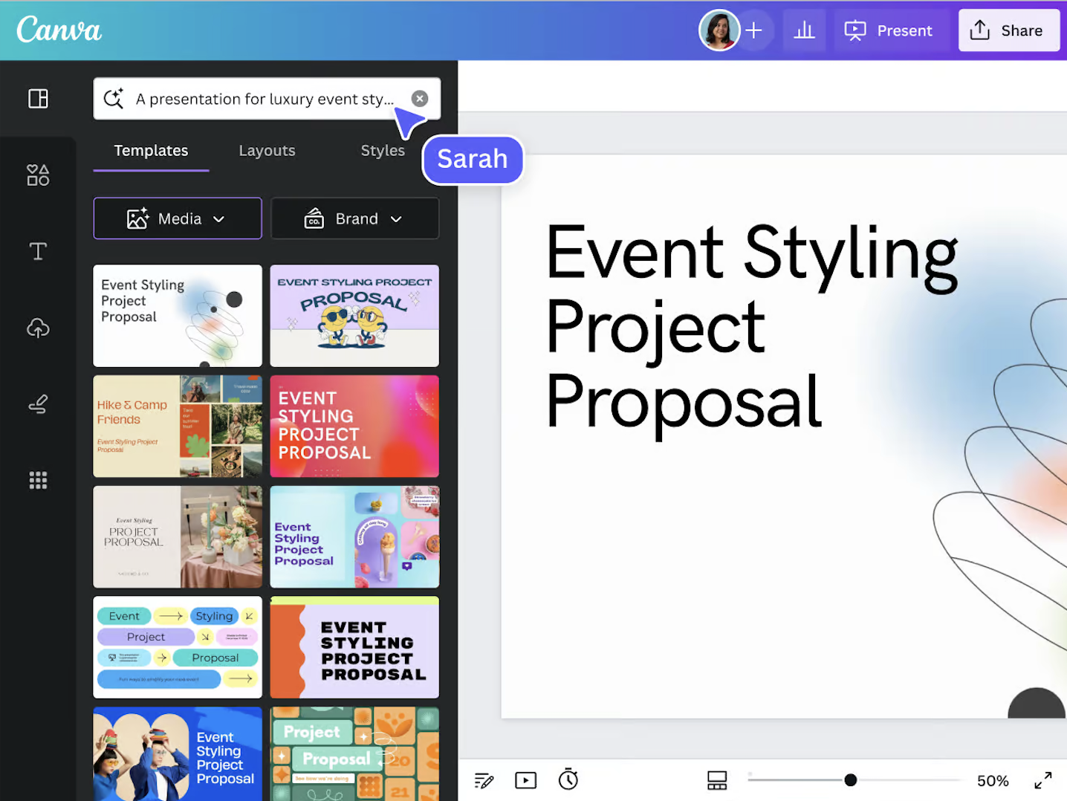The image size is (1067, 801).
Task: Click the Share button
Action: pos(1008,30)
